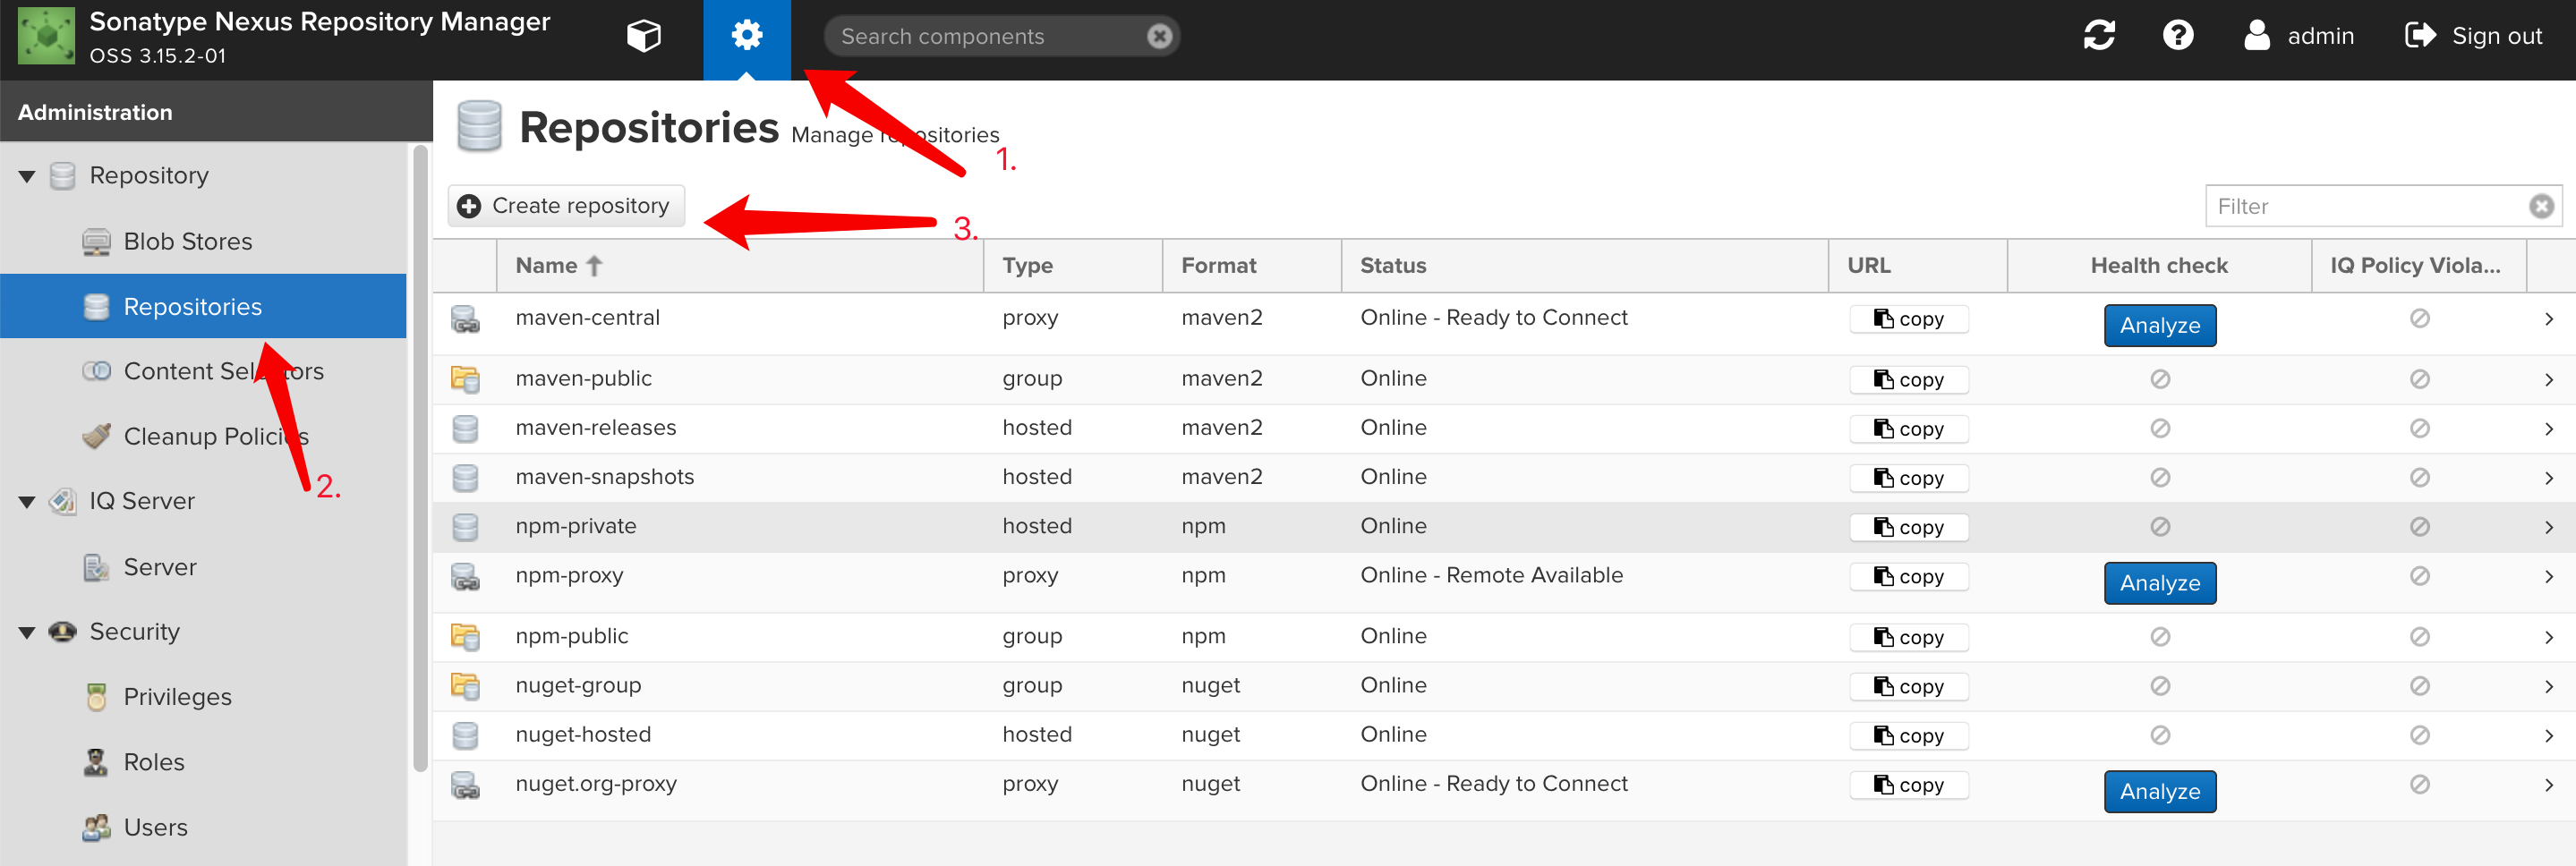Viewport: 2576px width, 866px height.
Task: Click IQ policy icon for maven-central
Action: [2419, 319]
